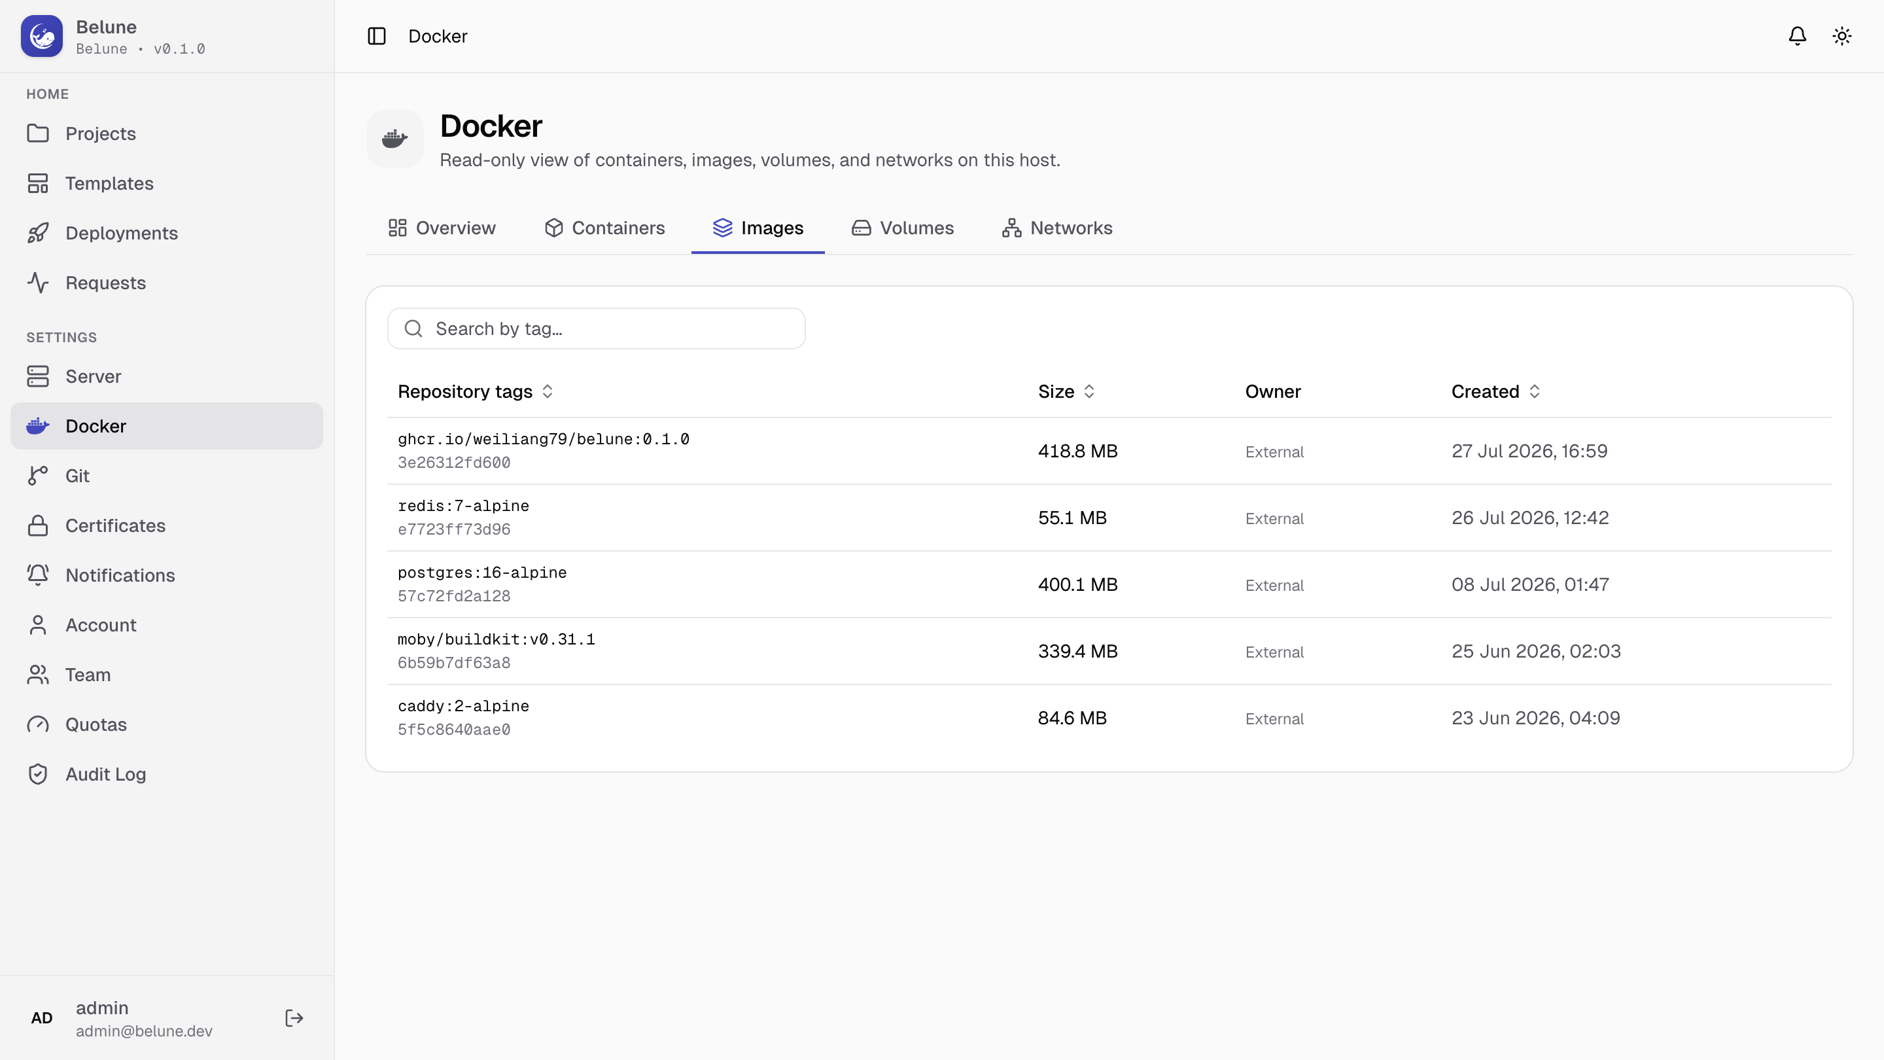
Task: Click the Deployments rocket icon
Action: [38, 233]
